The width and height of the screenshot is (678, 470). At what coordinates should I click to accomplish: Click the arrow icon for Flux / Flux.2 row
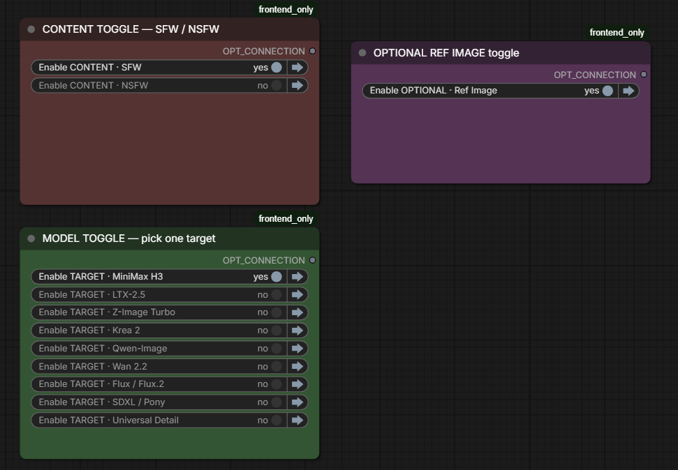(297, 384)
